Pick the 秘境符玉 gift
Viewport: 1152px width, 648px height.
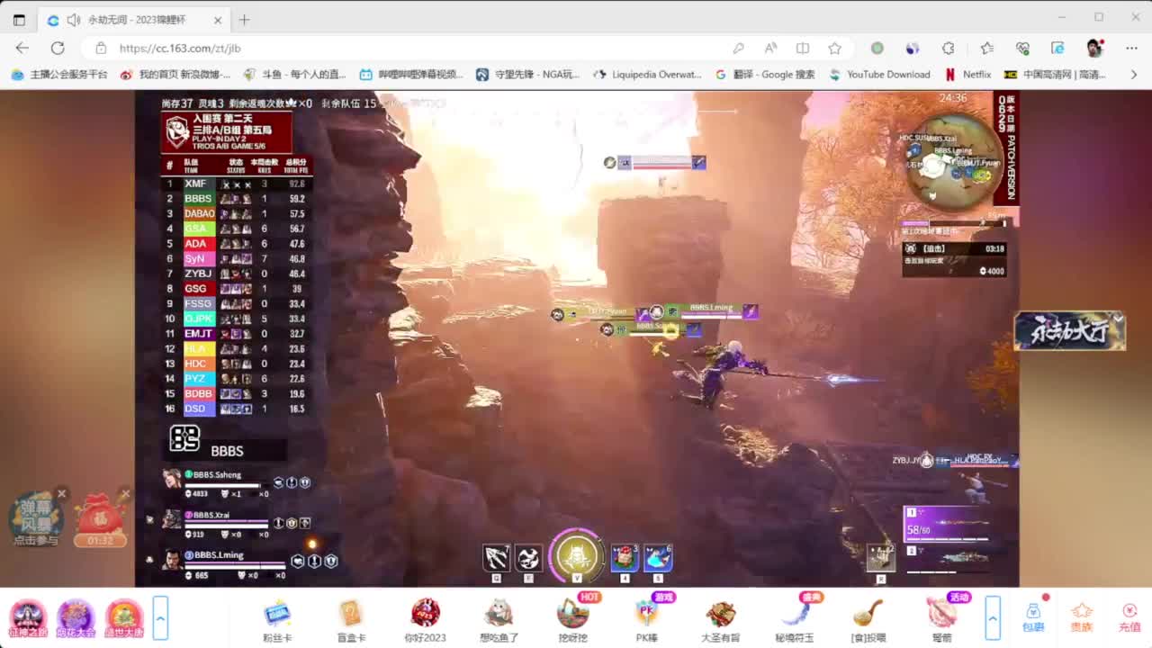(x=794, y=620)
